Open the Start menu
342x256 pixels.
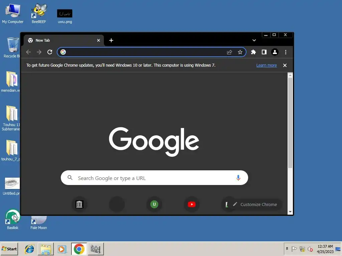point(9,249)
